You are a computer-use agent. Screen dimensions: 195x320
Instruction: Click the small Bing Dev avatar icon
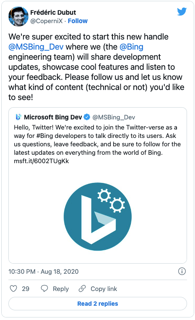18,117
